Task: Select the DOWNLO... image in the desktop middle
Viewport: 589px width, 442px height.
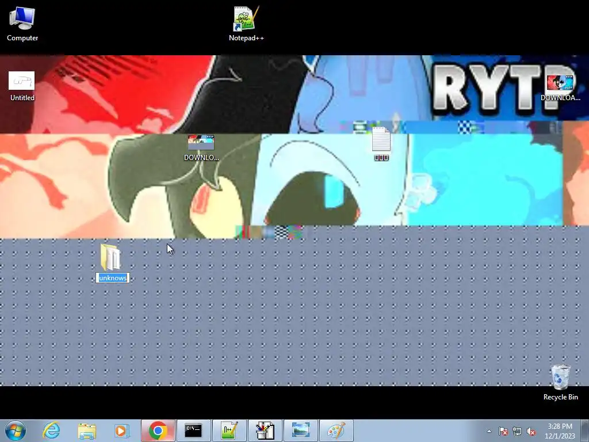Action: [201, 148]
